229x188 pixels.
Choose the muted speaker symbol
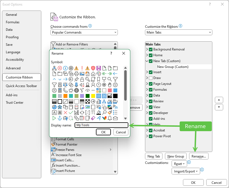click(x=82, y=85)
